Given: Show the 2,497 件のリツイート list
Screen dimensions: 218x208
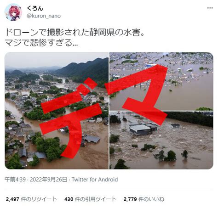Looking at the screenshot, I should pyautogui.click(x=31, y=199).
